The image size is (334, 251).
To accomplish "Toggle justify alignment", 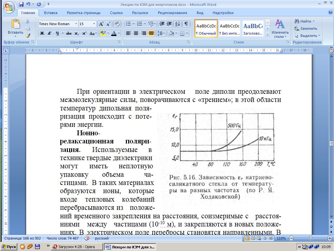I will 151,33.
